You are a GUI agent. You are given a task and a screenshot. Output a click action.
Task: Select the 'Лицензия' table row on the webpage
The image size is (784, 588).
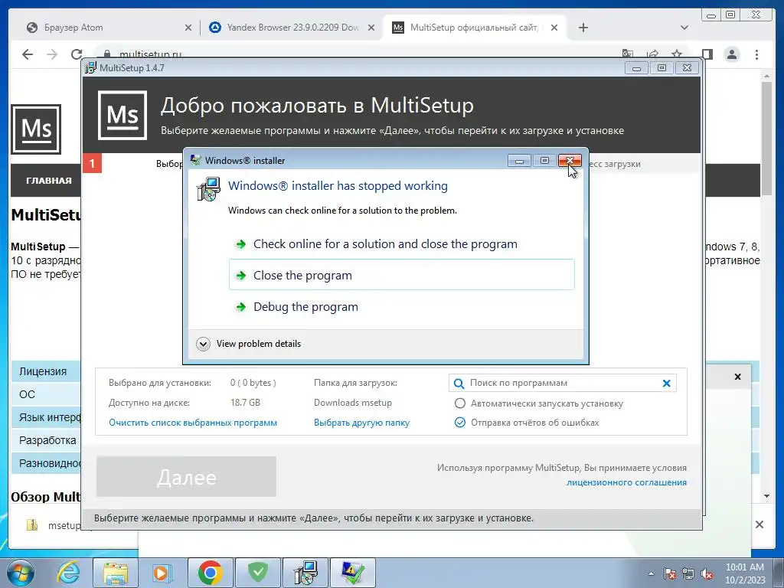click(x=46, y=371)
